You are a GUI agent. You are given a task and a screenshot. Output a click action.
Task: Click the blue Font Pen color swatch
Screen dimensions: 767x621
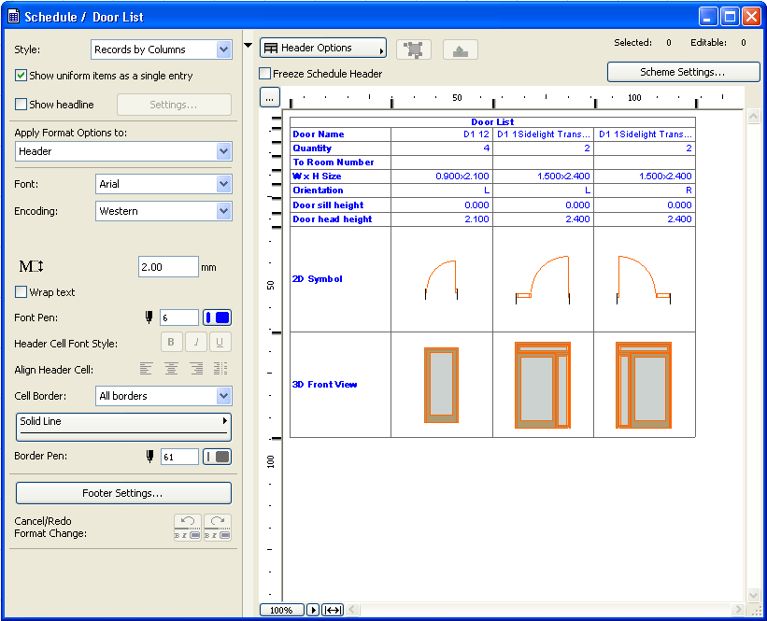pyautogui.click(x=217, y=318)
